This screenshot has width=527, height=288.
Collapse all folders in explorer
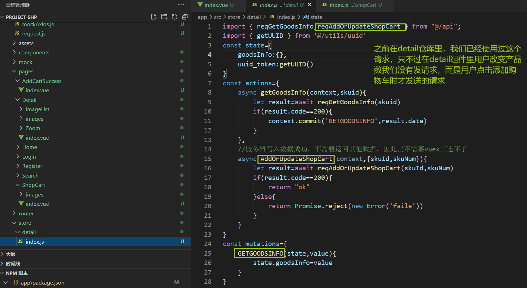coord(185,17)
